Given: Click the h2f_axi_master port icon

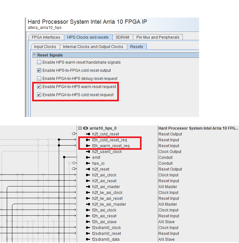Looking at the screenshot, I should tap(88, 186).
